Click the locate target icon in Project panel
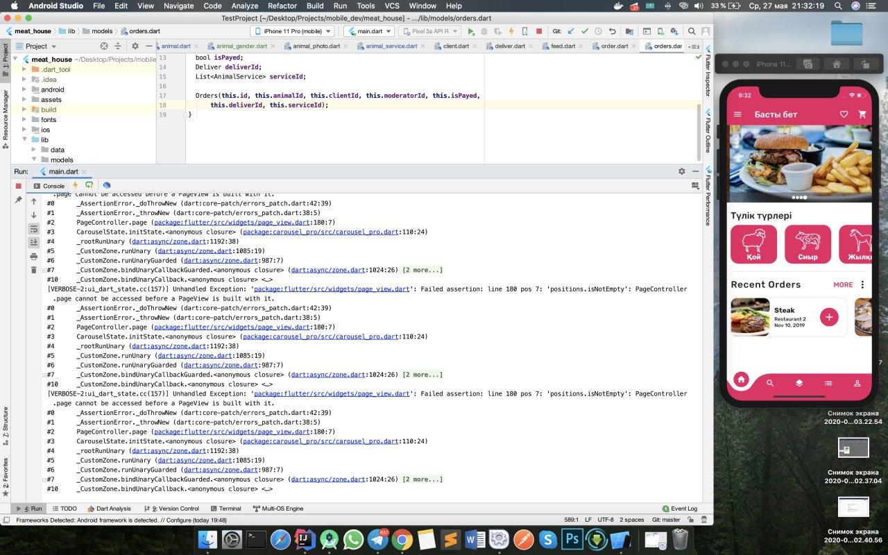The height and width of the screenshot is (555, 888). [x=104, y=46]
